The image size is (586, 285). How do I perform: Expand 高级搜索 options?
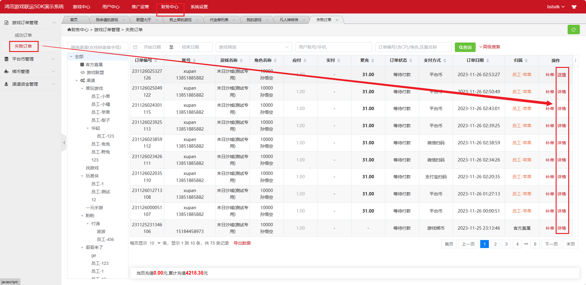pos(489,47)
